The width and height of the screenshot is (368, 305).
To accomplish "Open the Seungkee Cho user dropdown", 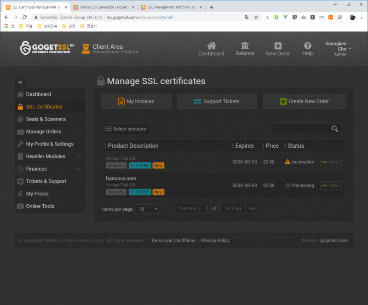I will [338, 49].
